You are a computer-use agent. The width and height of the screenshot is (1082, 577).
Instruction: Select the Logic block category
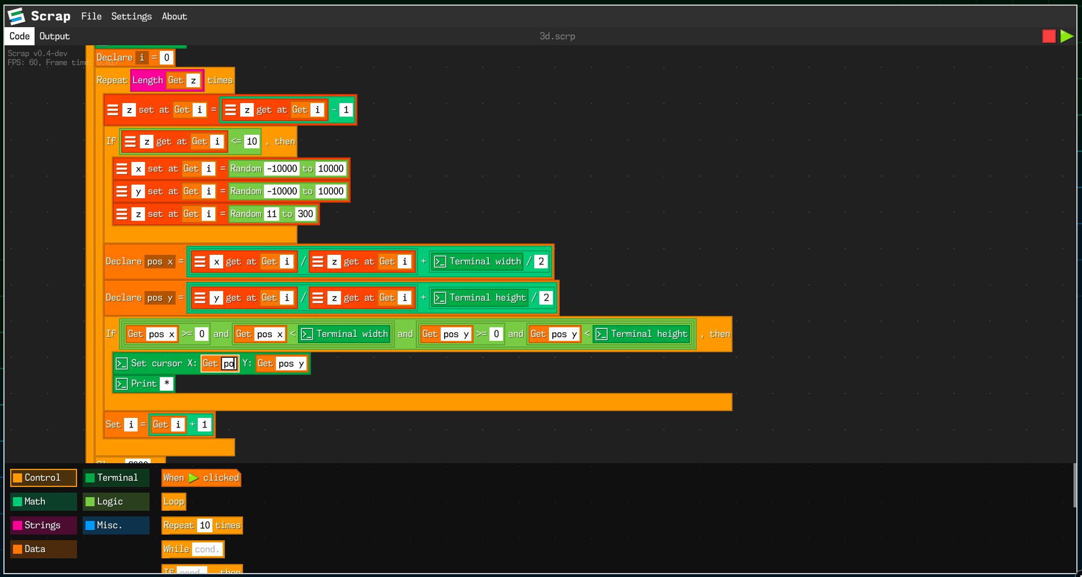click(x=116, y=501)
